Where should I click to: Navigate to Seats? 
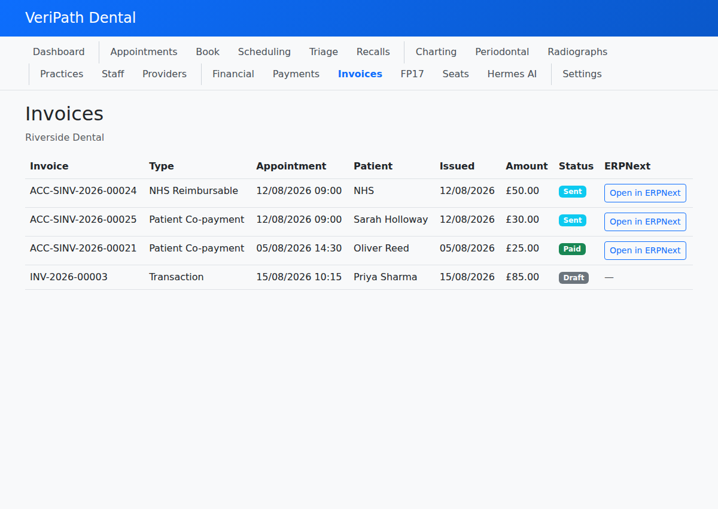(x=456, y=74)
